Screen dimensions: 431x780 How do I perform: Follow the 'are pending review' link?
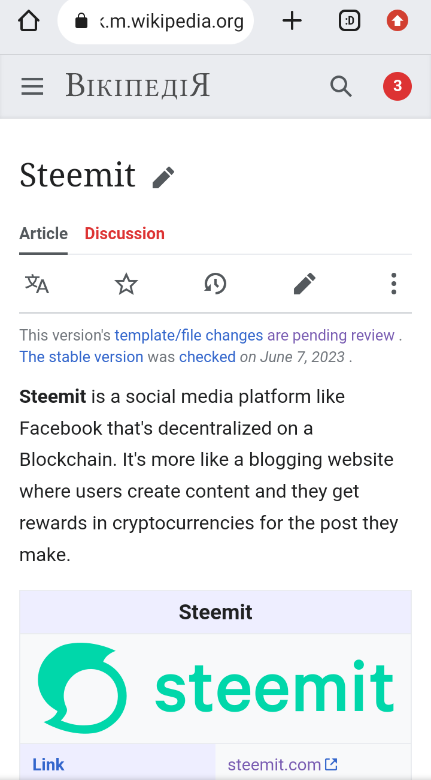click(330, 335)
